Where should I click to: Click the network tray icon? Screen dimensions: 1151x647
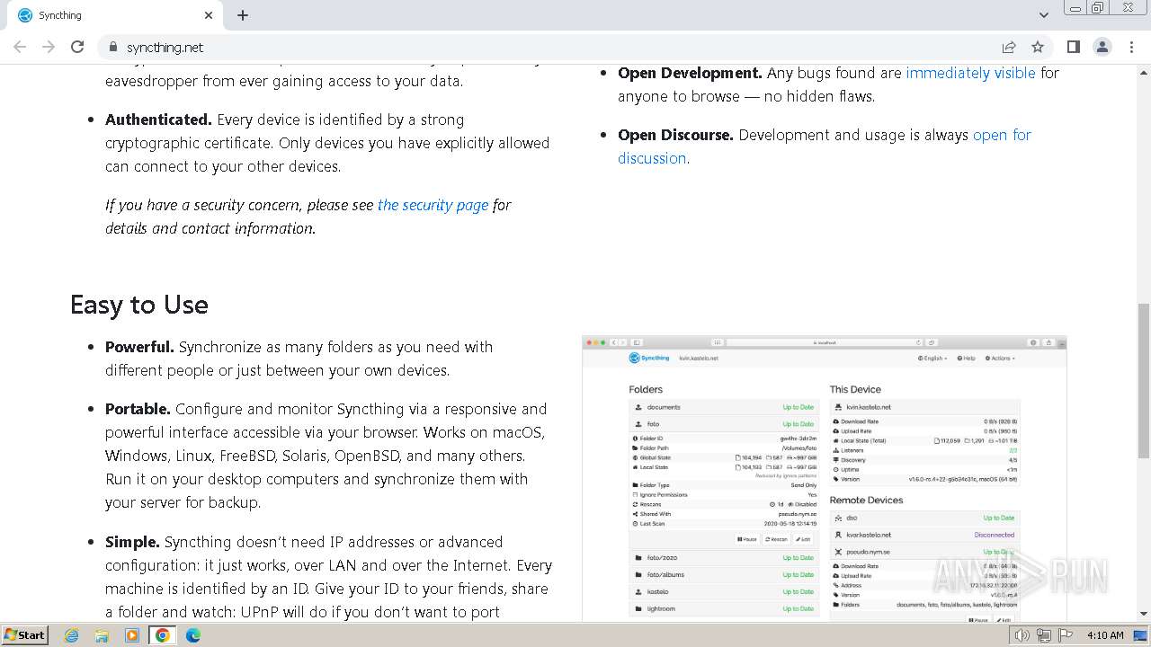(x=1043, y=635)
